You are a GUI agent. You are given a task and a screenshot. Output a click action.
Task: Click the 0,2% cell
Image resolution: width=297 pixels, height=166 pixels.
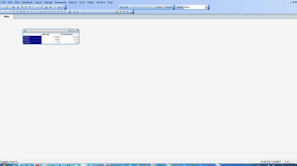point(70,43)
